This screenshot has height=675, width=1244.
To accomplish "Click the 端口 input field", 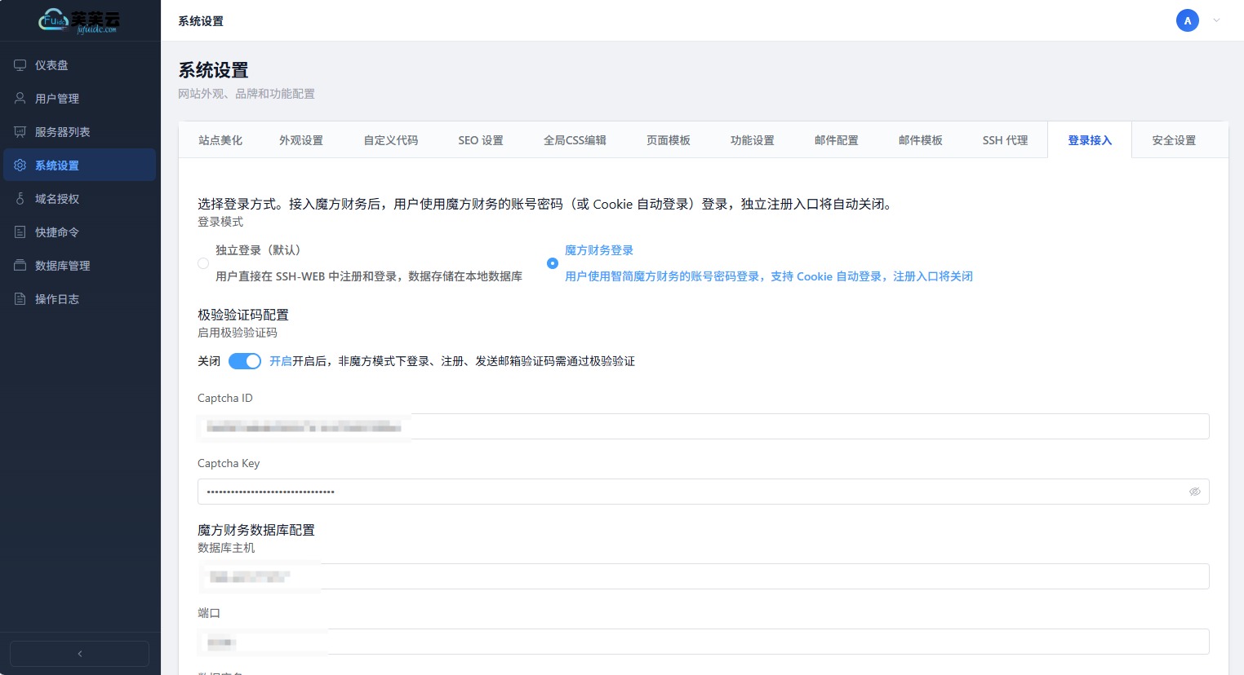I will pyautogui.click(x=703, y=642).
